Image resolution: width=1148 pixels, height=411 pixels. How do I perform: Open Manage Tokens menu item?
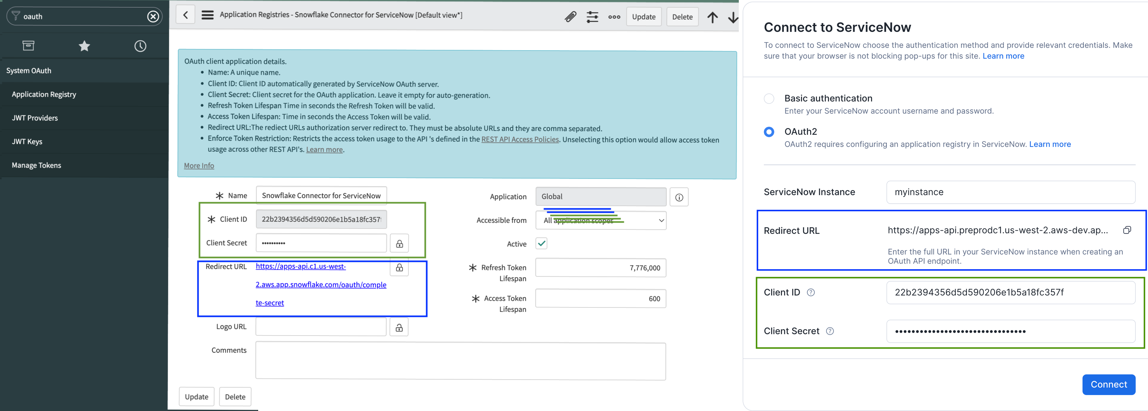36,165
